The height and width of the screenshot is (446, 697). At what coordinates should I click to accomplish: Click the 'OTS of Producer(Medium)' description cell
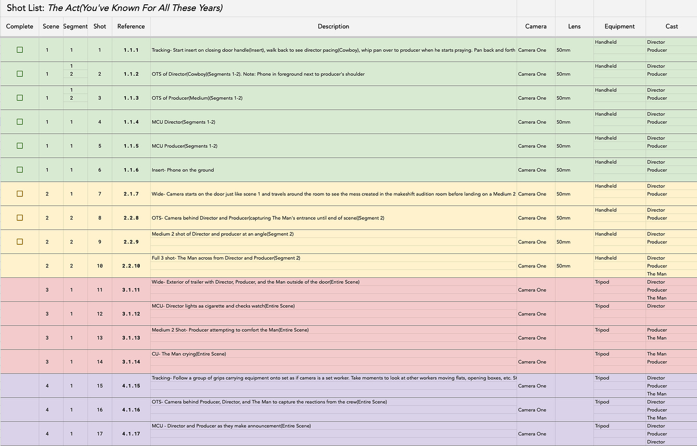click(x=334, y=98)
